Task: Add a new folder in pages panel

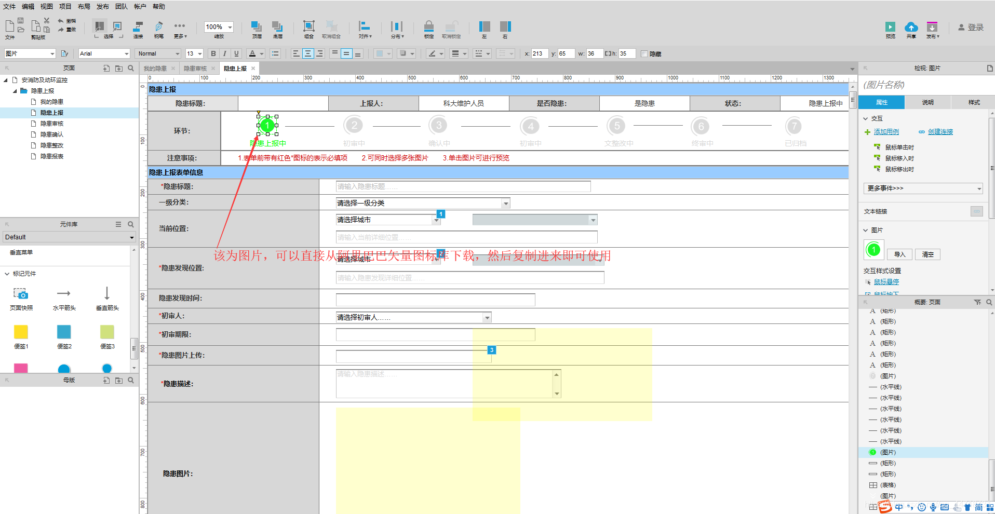Action: [x=119, y=68]
